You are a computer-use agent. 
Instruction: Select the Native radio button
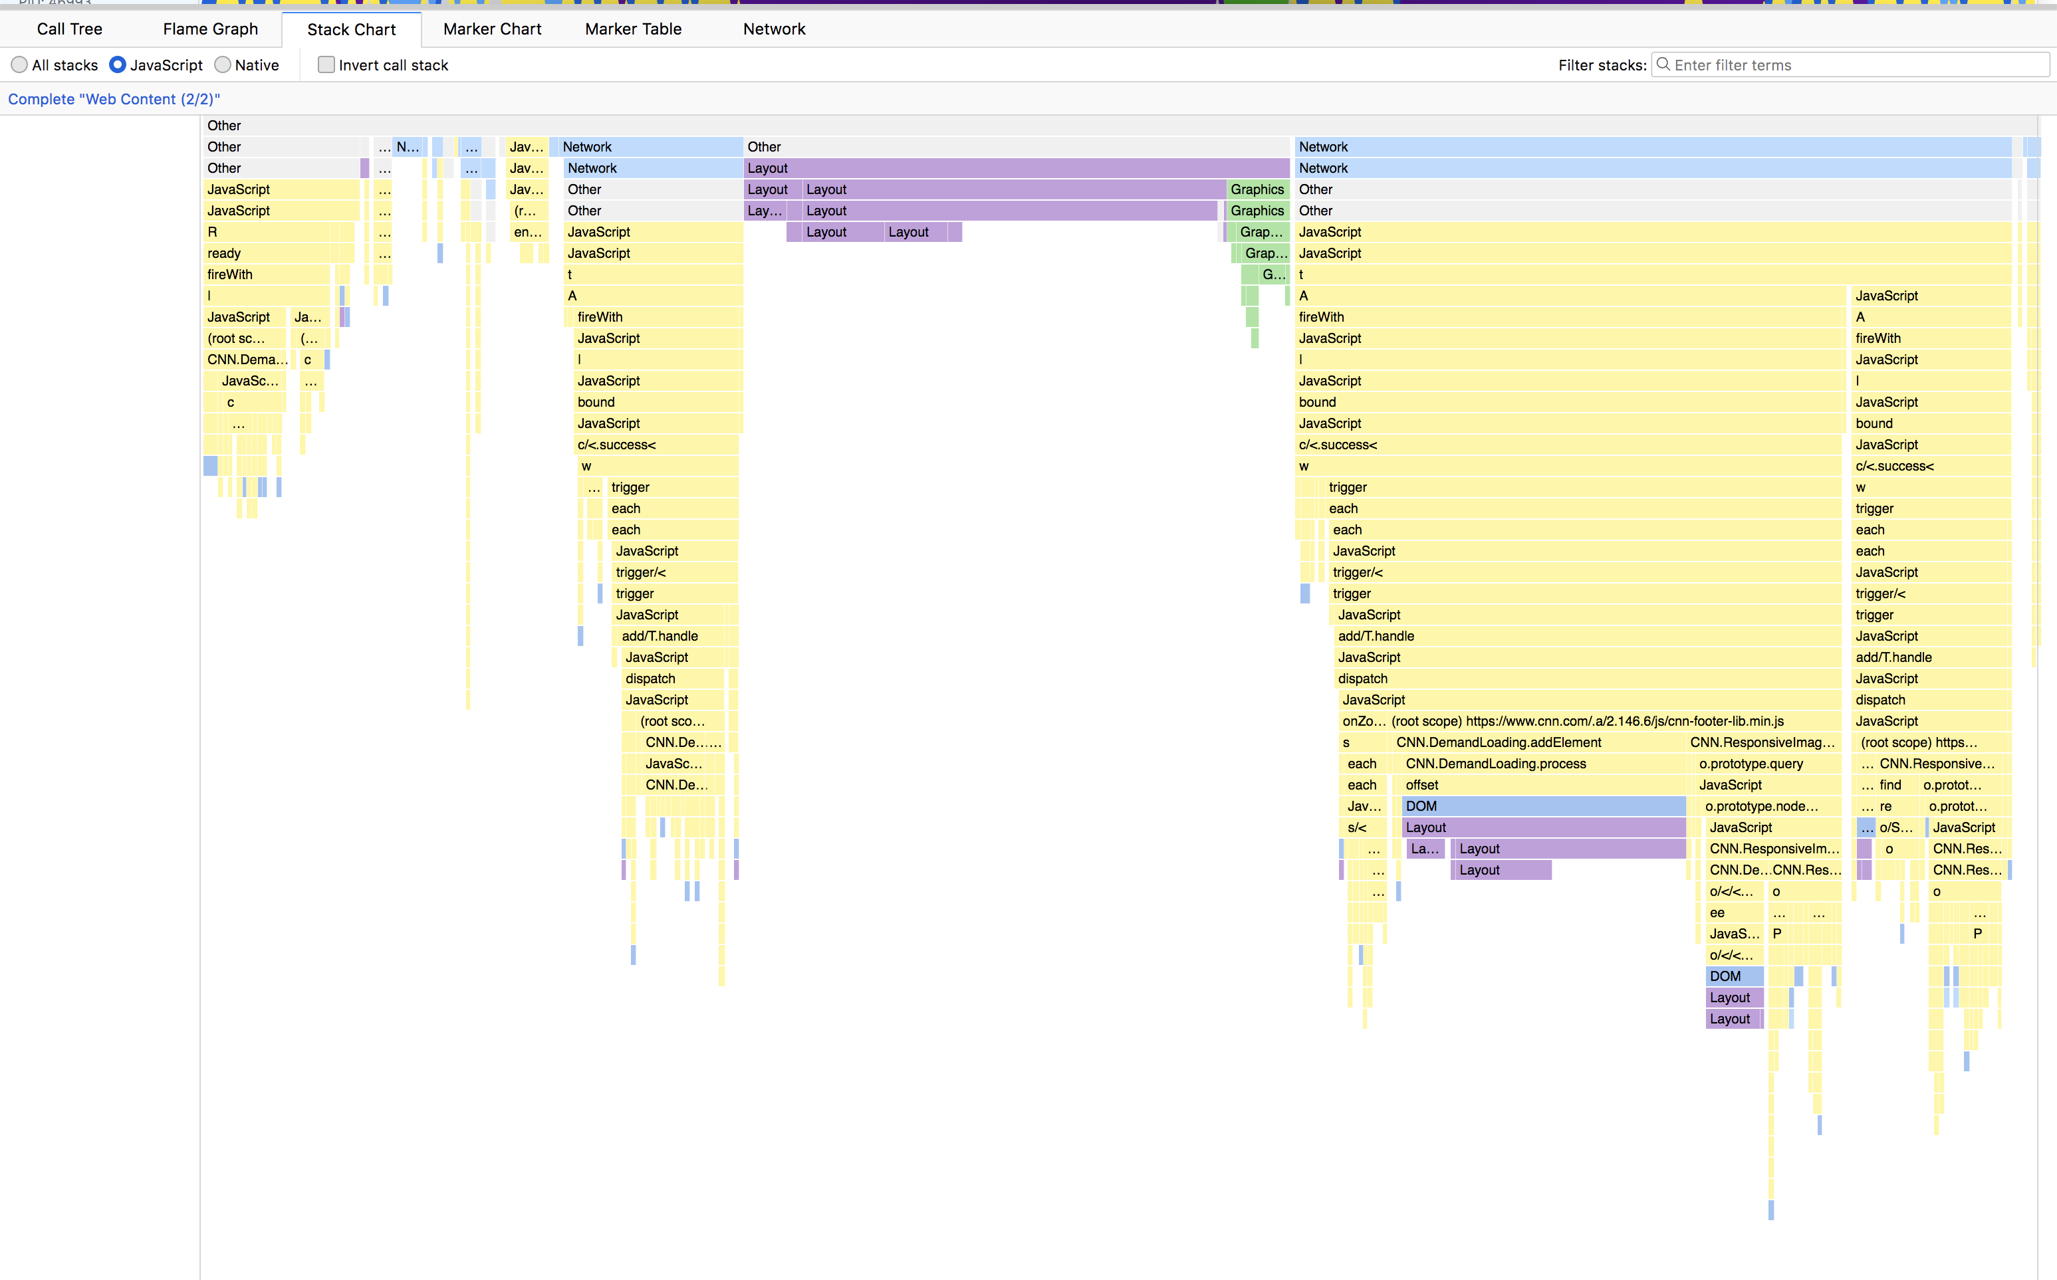pos(223,64)
